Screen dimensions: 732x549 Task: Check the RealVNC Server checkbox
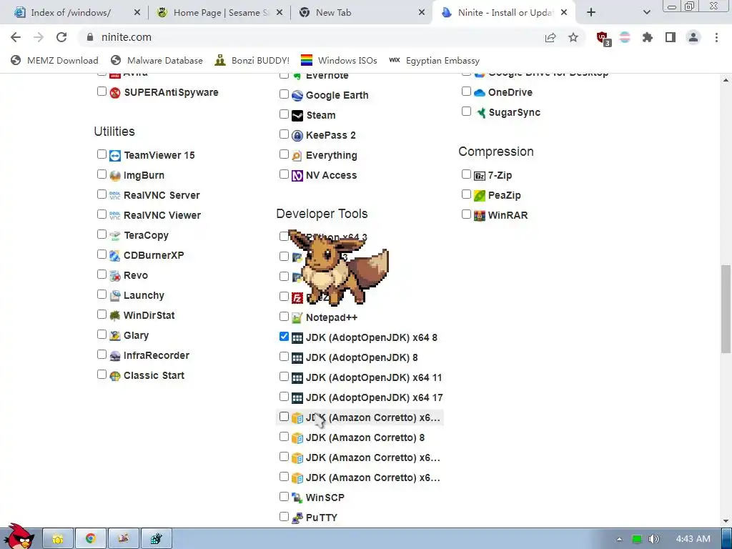click(x=102, y=194)
